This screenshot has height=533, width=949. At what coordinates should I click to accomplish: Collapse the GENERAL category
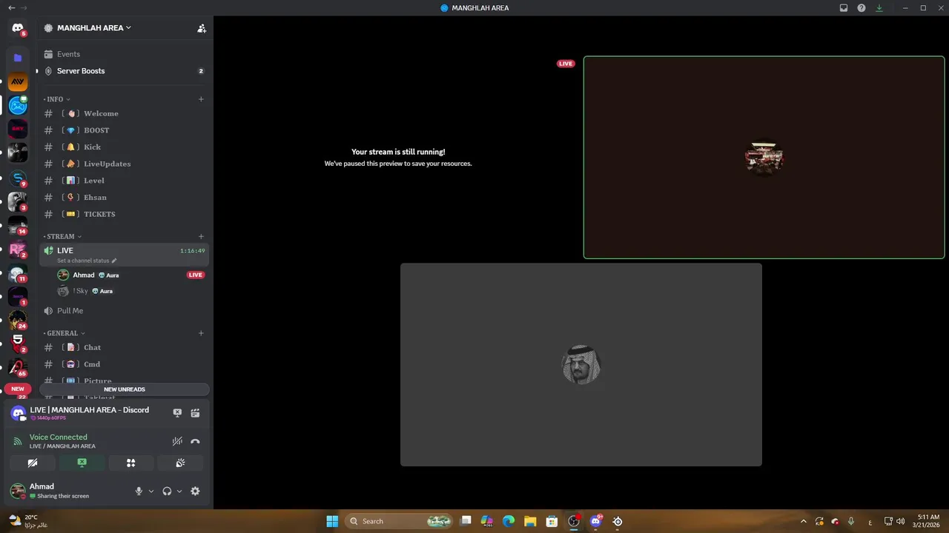pyautogui.click(x=65, y=333)
